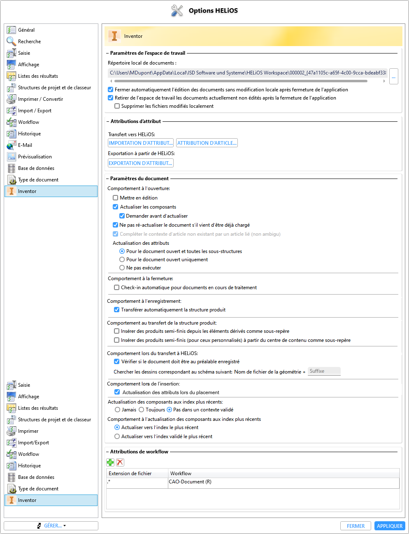
Task: Click the Imprimer printer icon in lower list
Action: click(x=11, y=431)
